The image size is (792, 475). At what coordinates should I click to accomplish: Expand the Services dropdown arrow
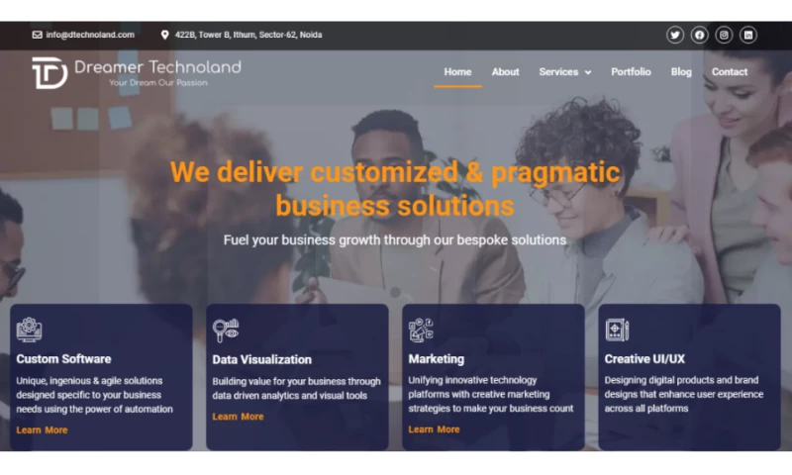pyautogui.click(x=588, y=72)
